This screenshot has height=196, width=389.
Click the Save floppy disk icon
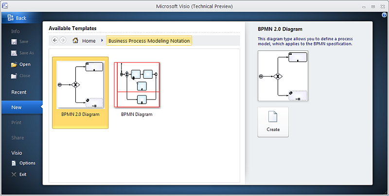[x=14, y=42]
